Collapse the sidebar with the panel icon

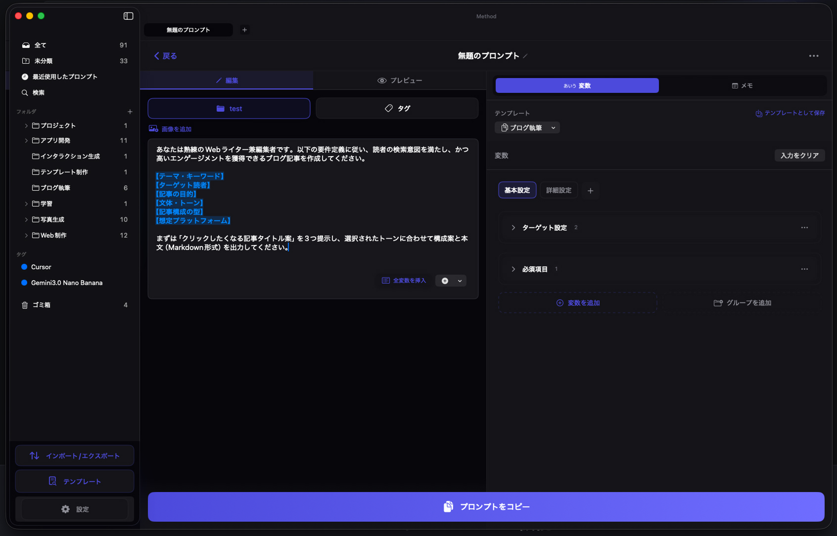click(x=128, y=16)
